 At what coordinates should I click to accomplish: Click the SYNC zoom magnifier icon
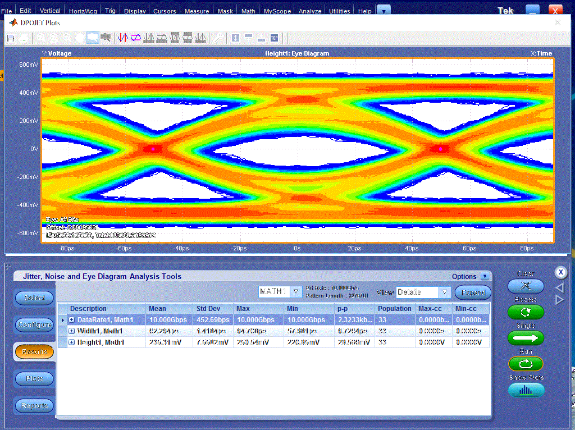click(106, 38)
